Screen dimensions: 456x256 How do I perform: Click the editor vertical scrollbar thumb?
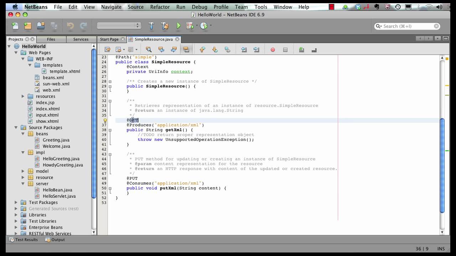(x=442, y=165)
